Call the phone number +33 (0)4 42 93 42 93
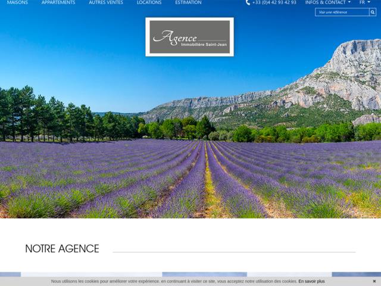 point(274,2)
